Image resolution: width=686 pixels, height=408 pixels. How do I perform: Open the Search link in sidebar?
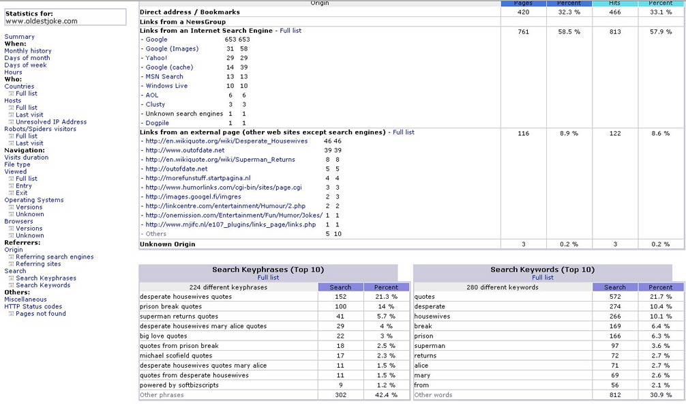pos(15,271)
